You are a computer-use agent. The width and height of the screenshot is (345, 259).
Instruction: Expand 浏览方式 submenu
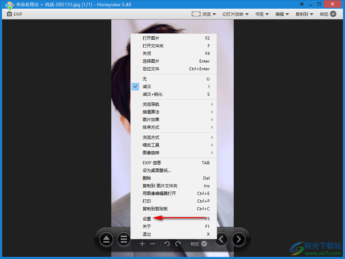pyautogui.click(x=174, y=138)
